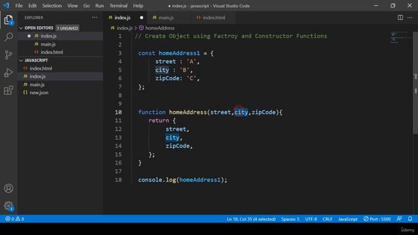Open the Run and Debug view
Image resolution: width=418 pixels, height=235 pixels.
8,72
